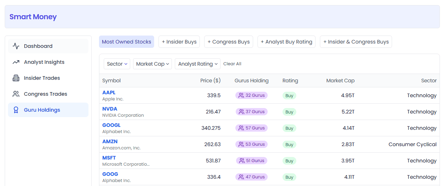445x186 pixels.
Task: Click the 531.87 price value
Action: (x=213, y=161)
